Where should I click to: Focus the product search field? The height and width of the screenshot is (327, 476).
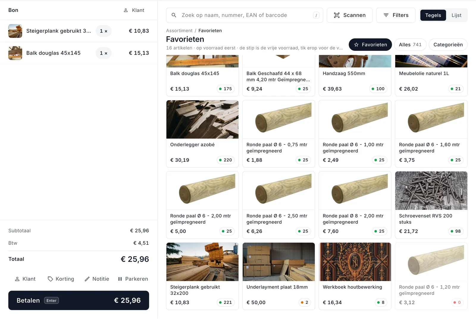tap(245, 15)
